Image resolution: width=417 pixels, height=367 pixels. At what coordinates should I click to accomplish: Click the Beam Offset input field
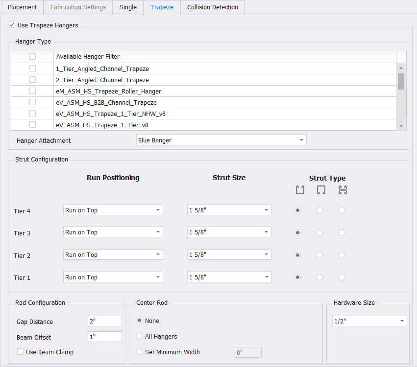point(105,337)
